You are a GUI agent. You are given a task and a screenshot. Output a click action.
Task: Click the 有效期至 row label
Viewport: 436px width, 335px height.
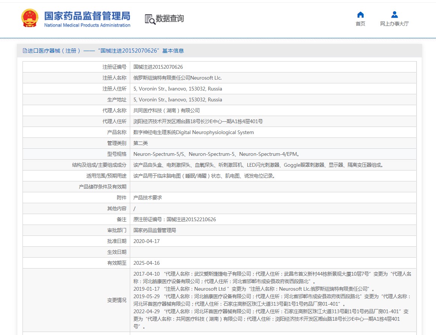[x=117, y=263]
